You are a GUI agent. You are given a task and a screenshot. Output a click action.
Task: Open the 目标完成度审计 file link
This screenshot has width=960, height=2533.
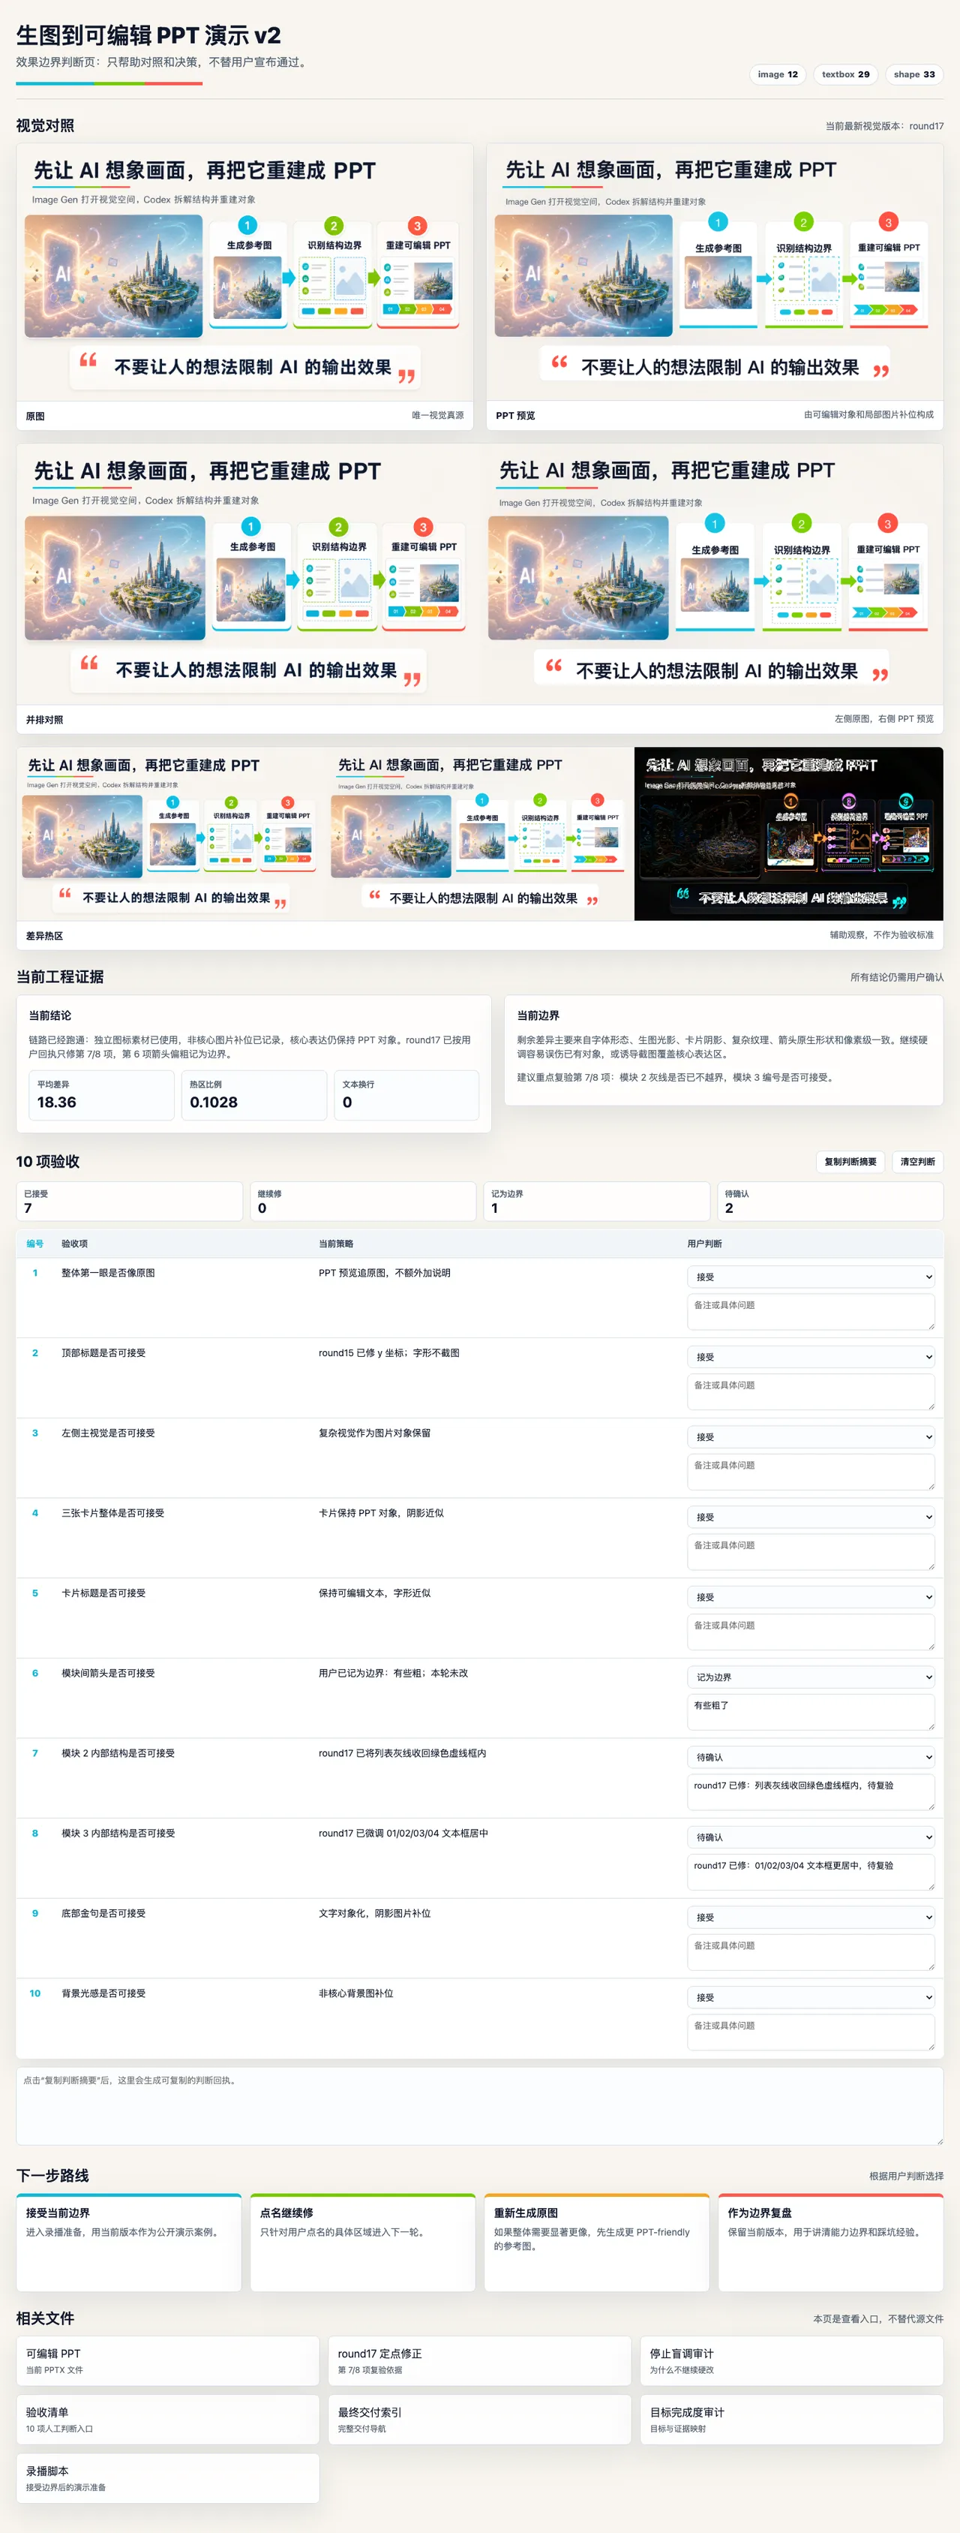[x=792, y=2420]
